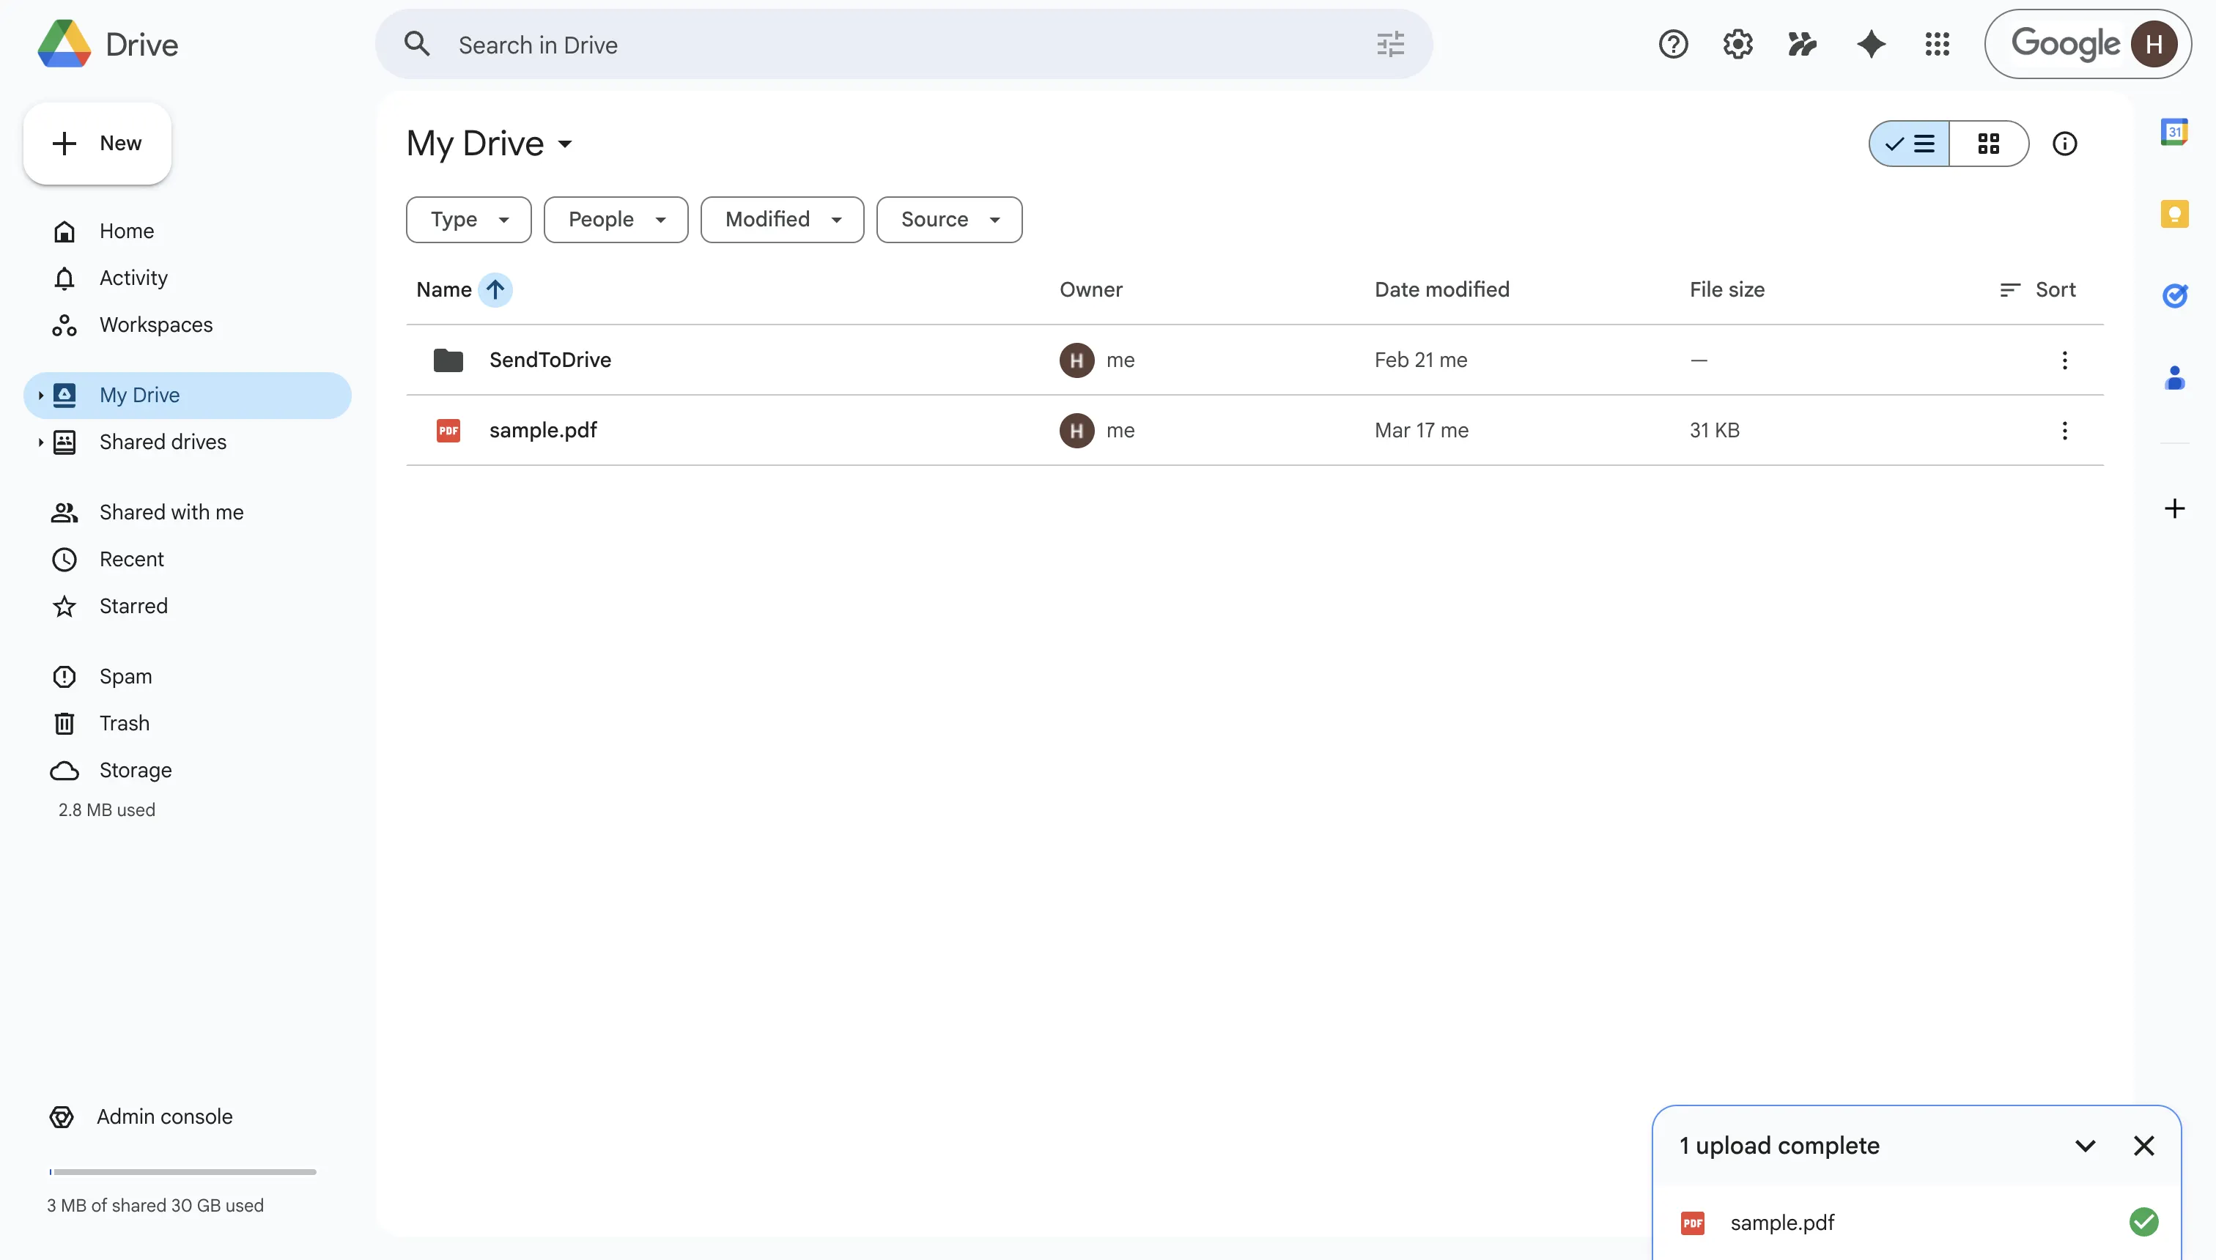
Task: Click the shared storage usage bar
Action: (x=182, y=1172)
